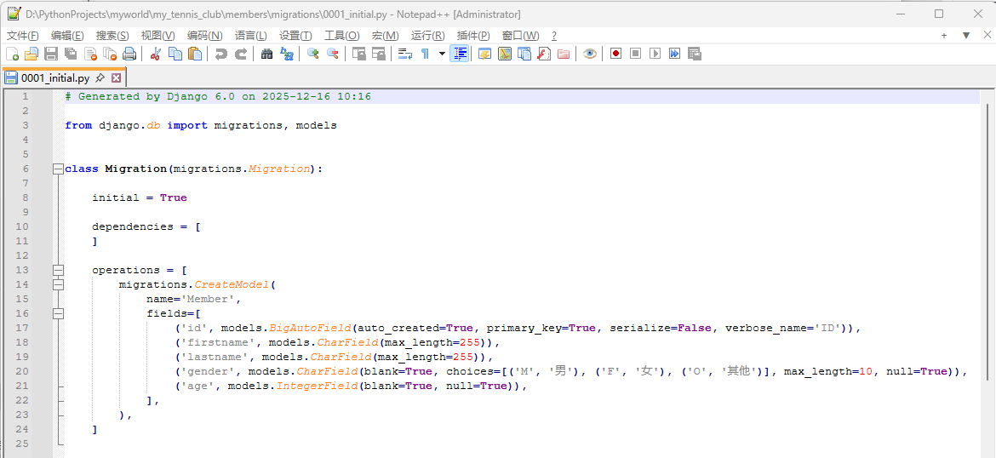Start macro recording with the red dot
The image size is (996, 458).
[x=615, y=54]
